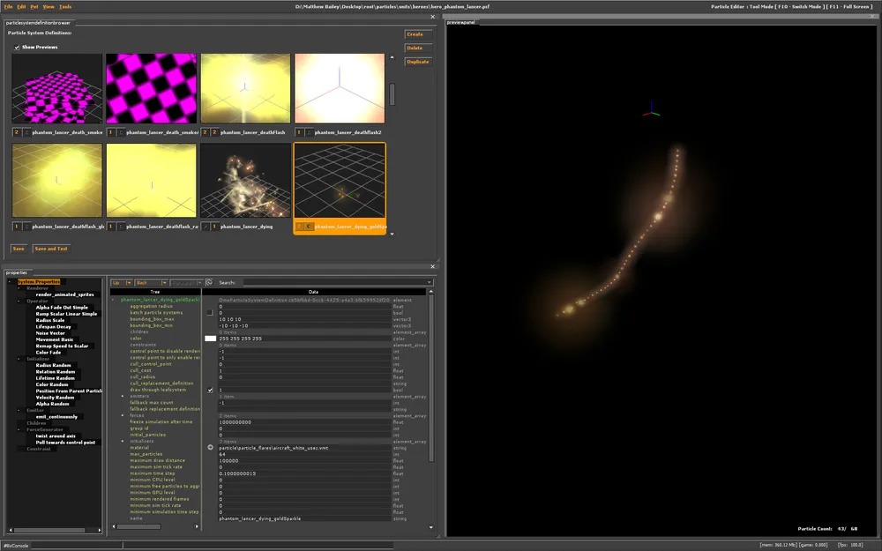The height and width of the screenshot is (551, 882).
Task: Close the particle system definition browser panel
Action: (x=432, y=17)
